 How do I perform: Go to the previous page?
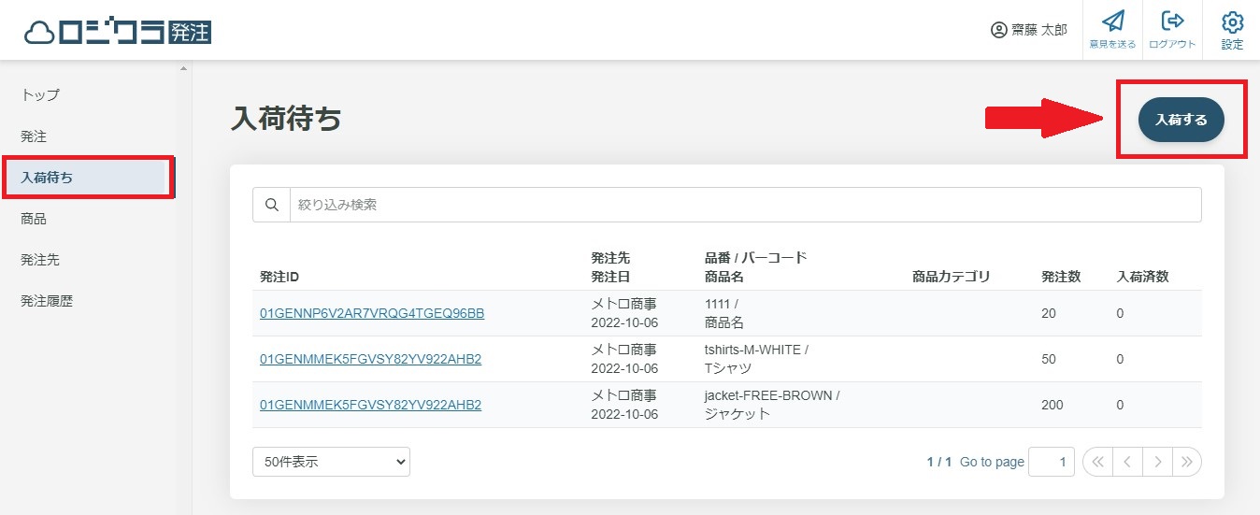click(x=1127, y=462)
